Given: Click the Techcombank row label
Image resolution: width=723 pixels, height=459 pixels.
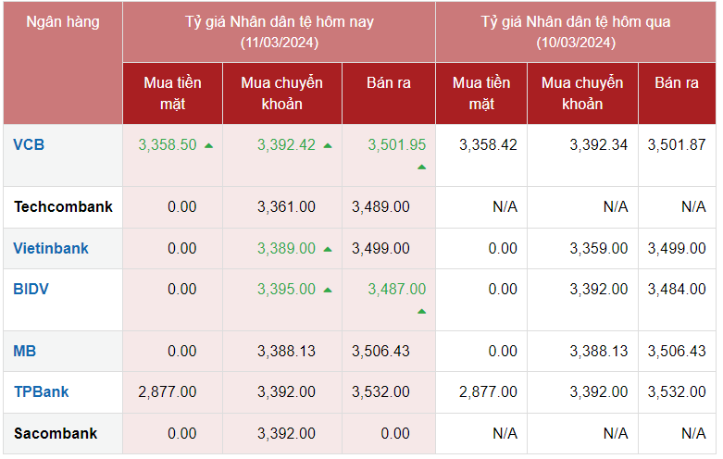Looking at the screenshot, I should [63, 206].
